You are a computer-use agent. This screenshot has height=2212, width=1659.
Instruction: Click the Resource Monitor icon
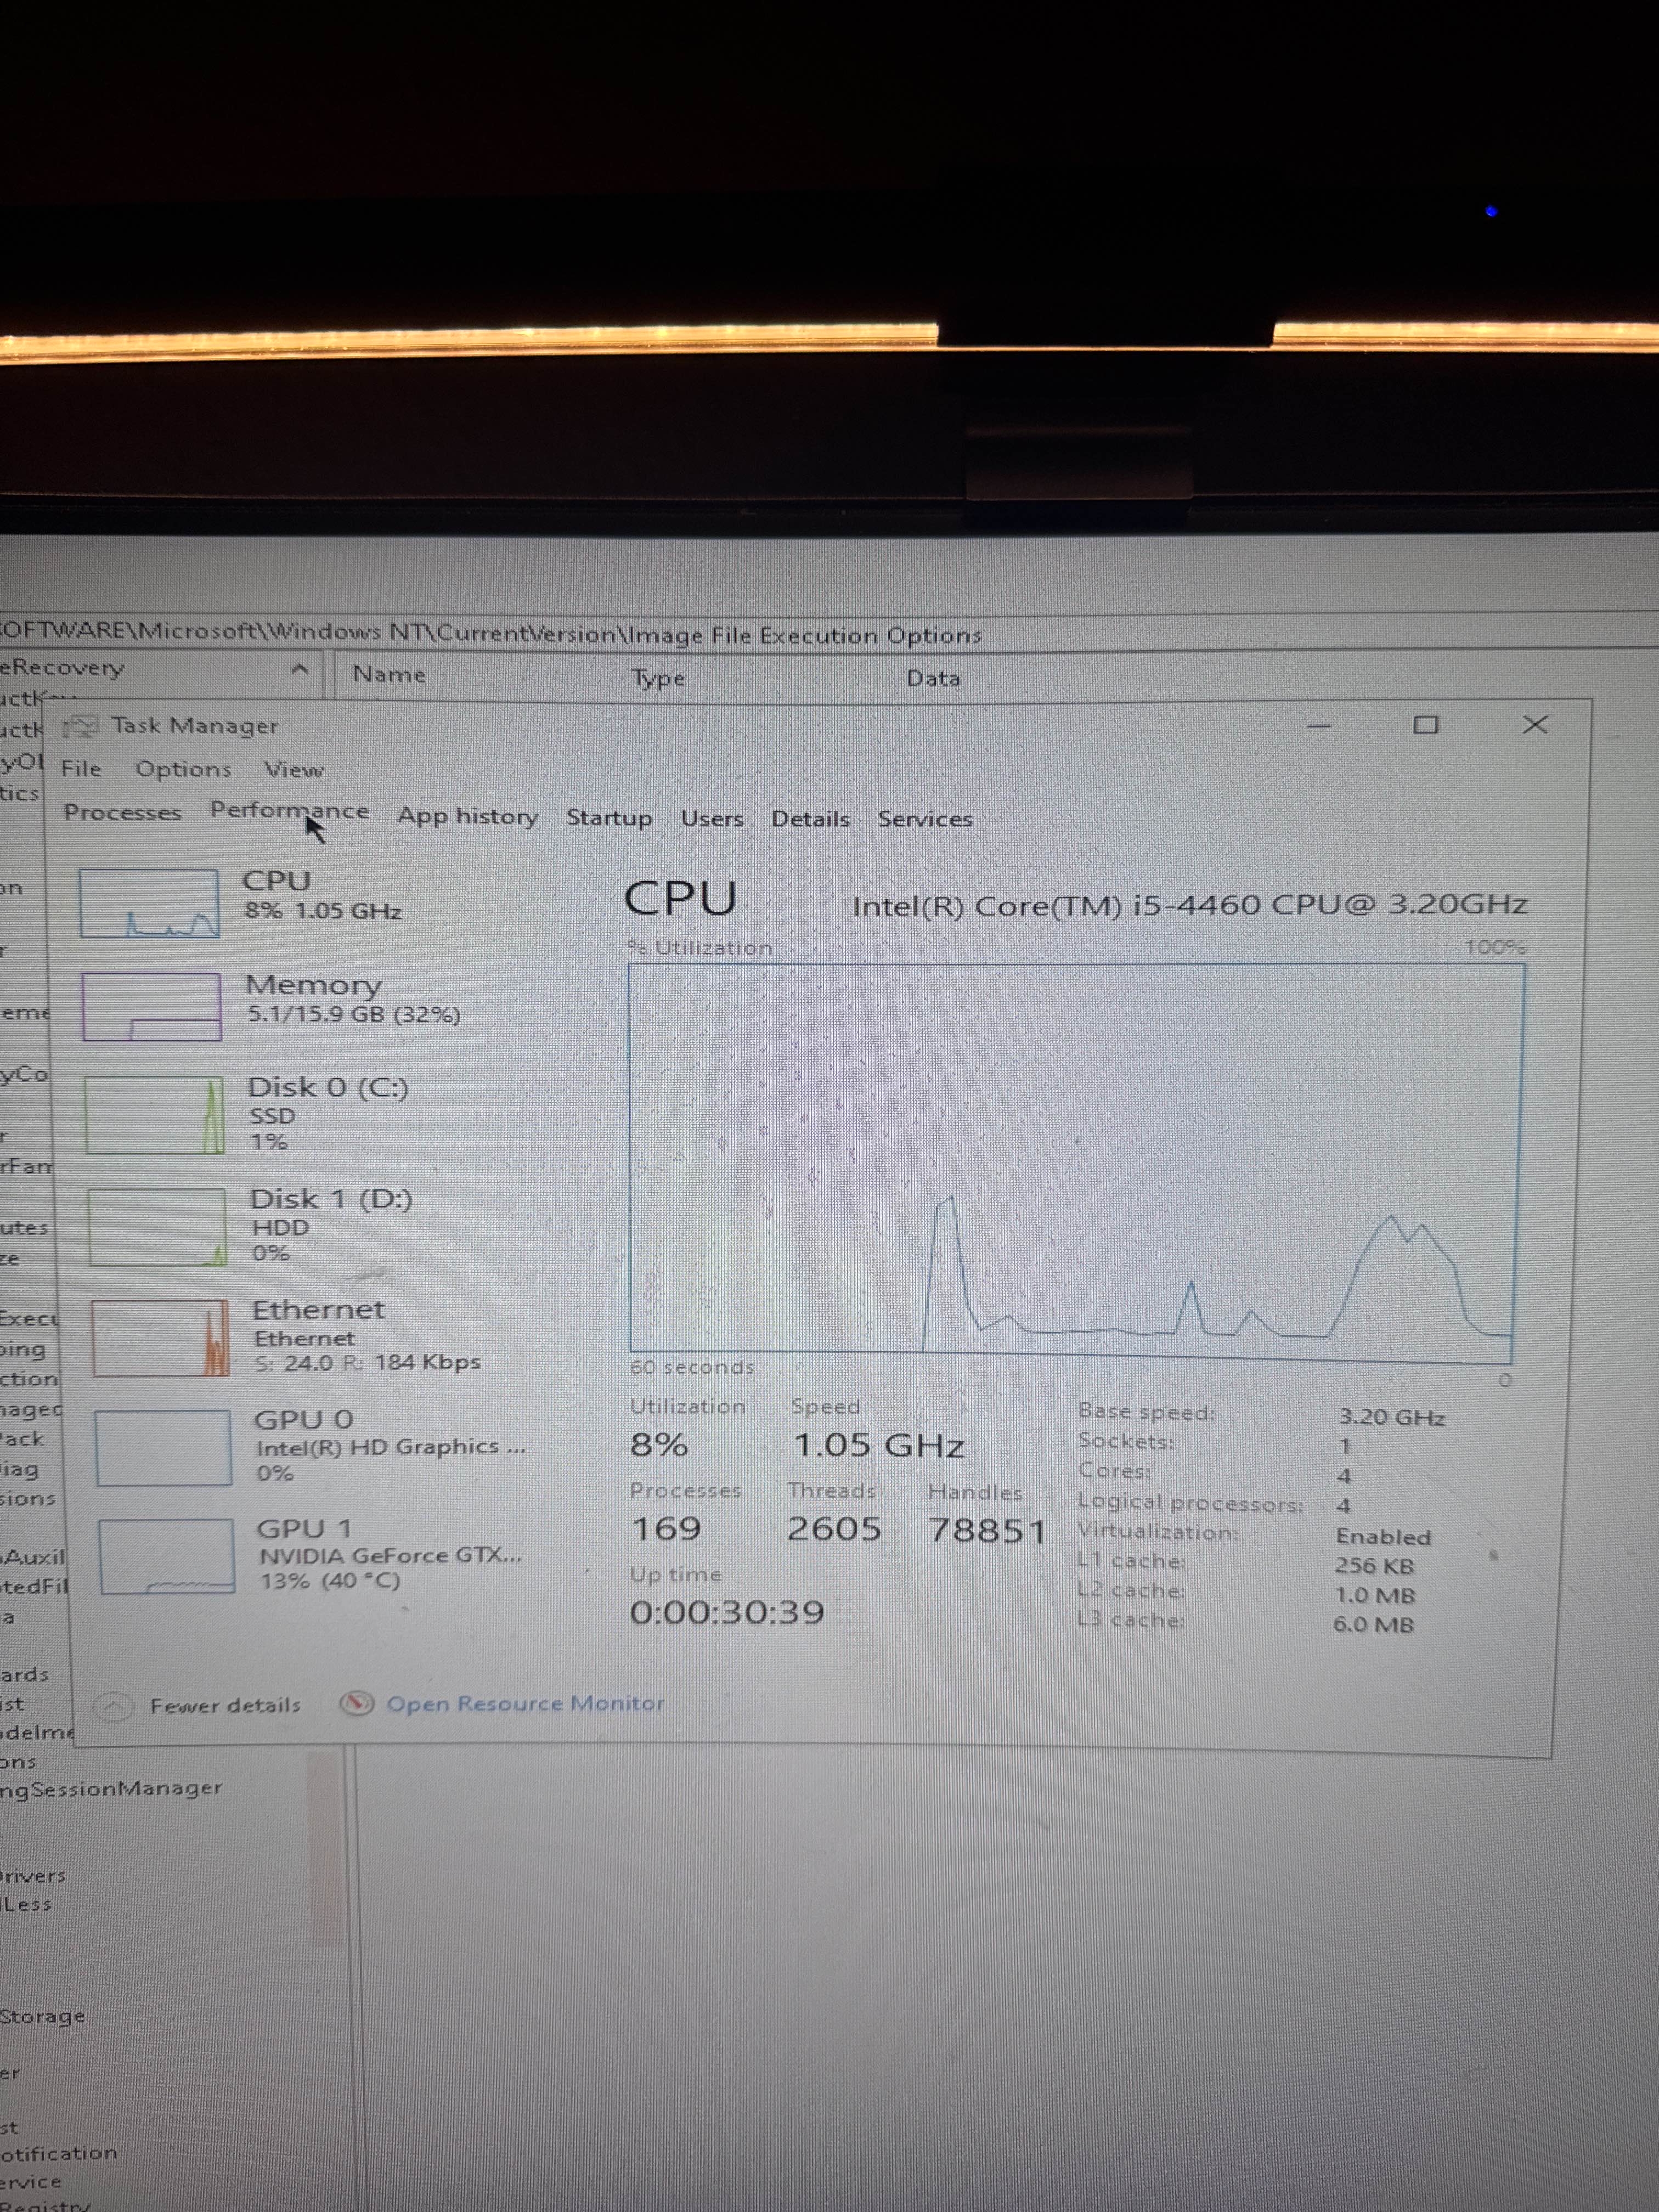tap(357, 1703)
